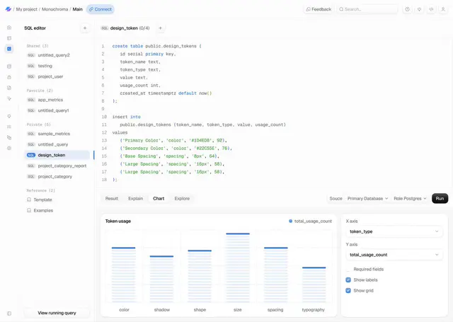Open the Integrations sidebar icon
Screen dimensions: 453x322
(x=9, y=137)
